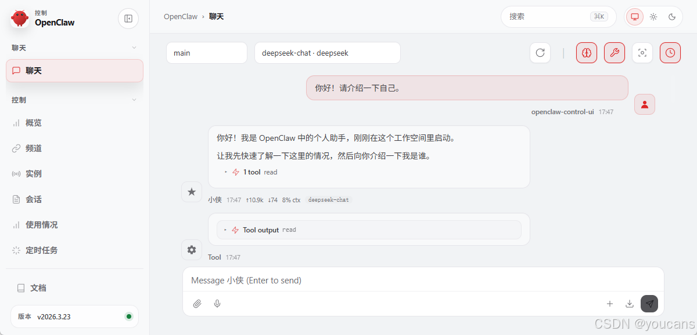Screen dimensions: 697x335
Task: Collapse the 聊天 sidebar section chevron
Action: pyautogui.click(x=134, y=48)
